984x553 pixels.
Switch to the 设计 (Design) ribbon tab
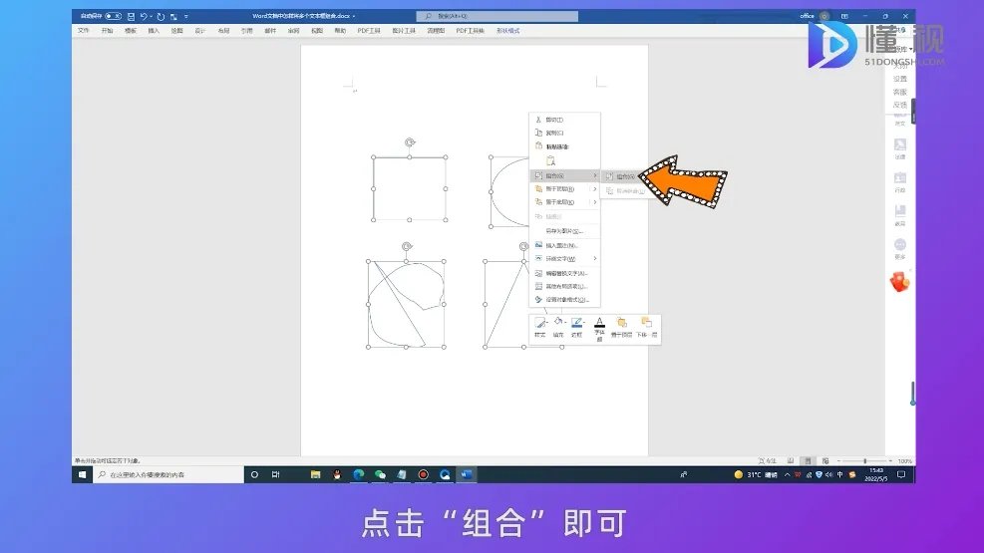click(200, 30)
